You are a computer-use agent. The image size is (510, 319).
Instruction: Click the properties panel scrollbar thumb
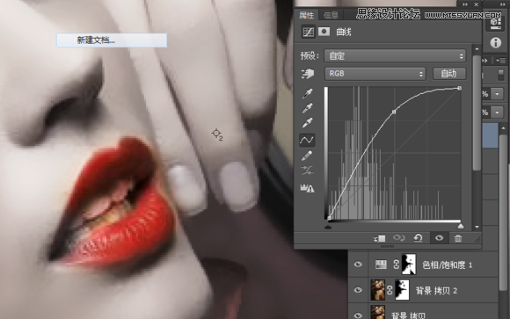477,112
